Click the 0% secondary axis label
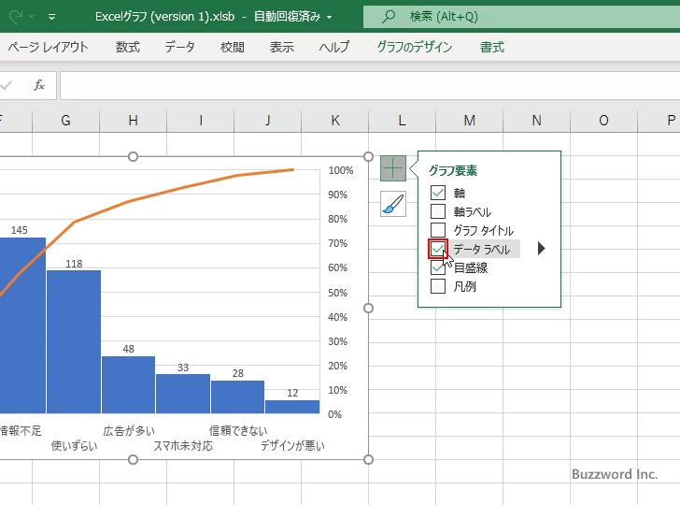This screenshot has height=505, width=680. point(334,414)
